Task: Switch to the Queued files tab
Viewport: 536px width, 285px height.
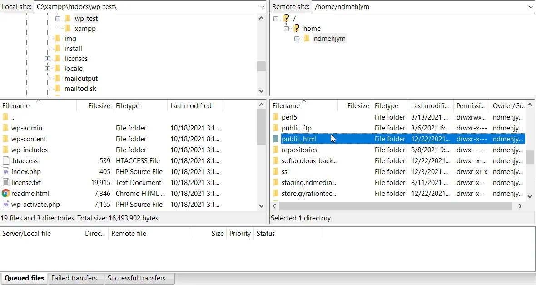Action: [24, 278]
